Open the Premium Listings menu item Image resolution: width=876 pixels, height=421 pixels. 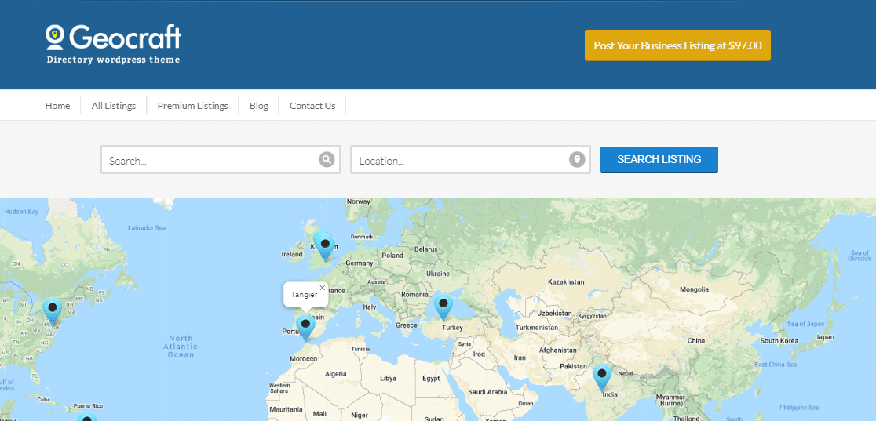click(193, 106)
